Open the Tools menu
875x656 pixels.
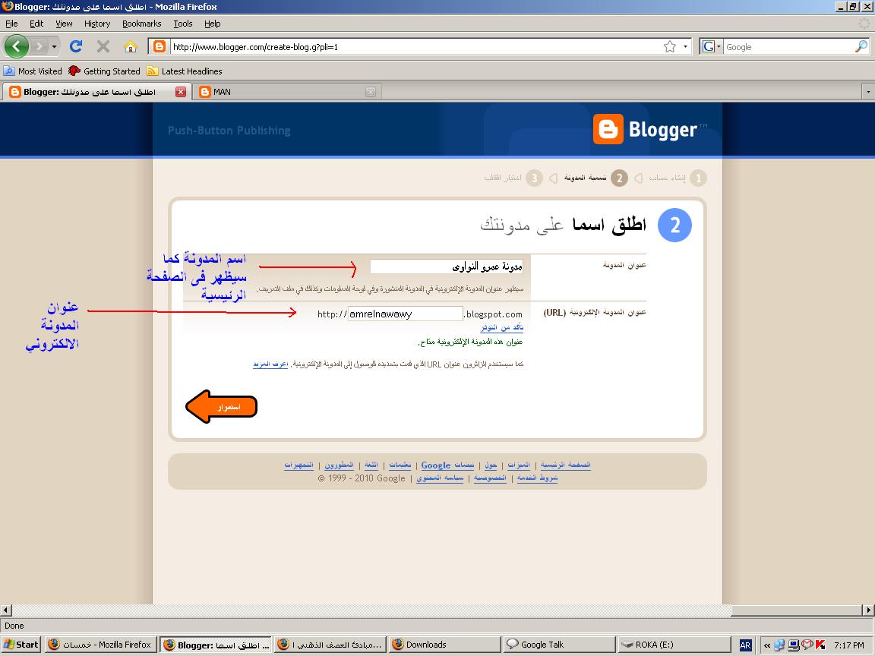[183, 24]
